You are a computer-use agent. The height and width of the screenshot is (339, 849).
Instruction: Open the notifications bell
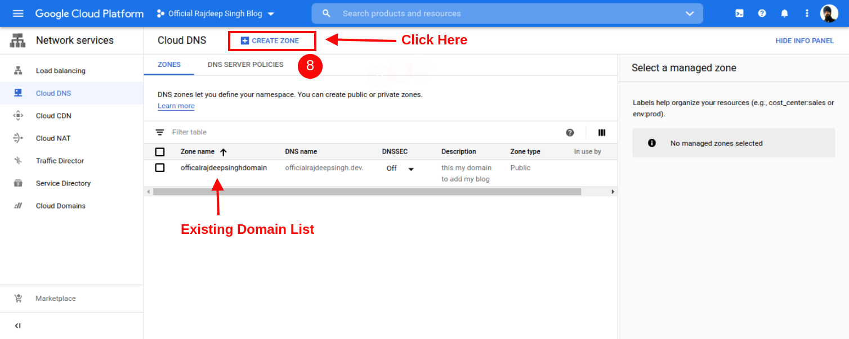coord(784,13)
